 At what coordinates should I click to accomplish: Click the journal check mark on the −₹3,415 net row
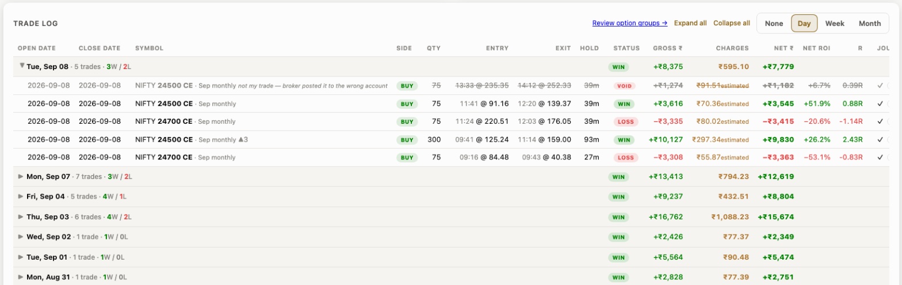click(x=880, y=121)
